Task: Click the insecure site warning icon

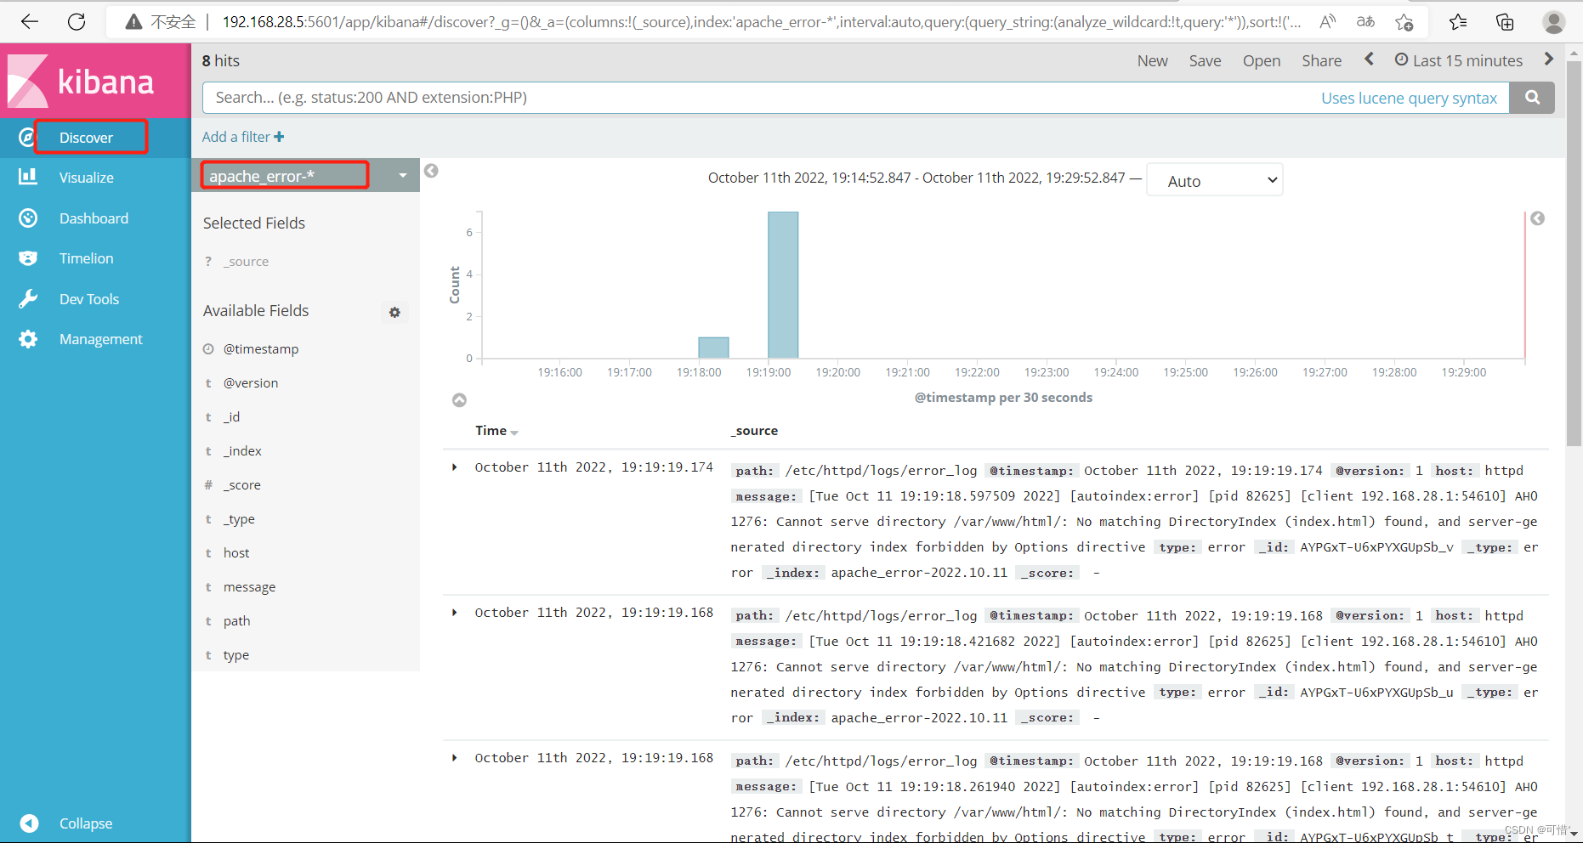Action: coord(133,22)
